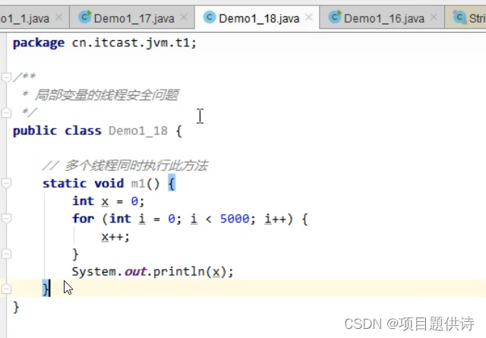This screenshot has height=338, width=486.
Task: Click the Demo1_17.java class file icon
Action: [x=84, y=17]
